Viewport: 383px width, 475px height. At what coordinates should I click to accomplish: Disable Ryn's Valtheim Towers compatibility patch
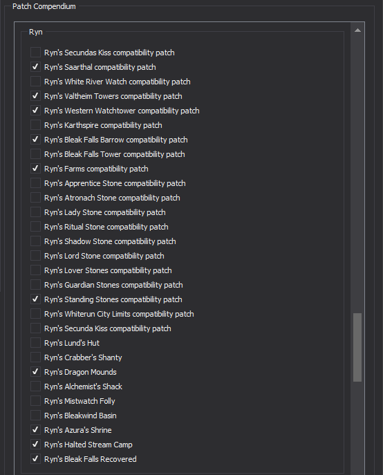(35, 96)
